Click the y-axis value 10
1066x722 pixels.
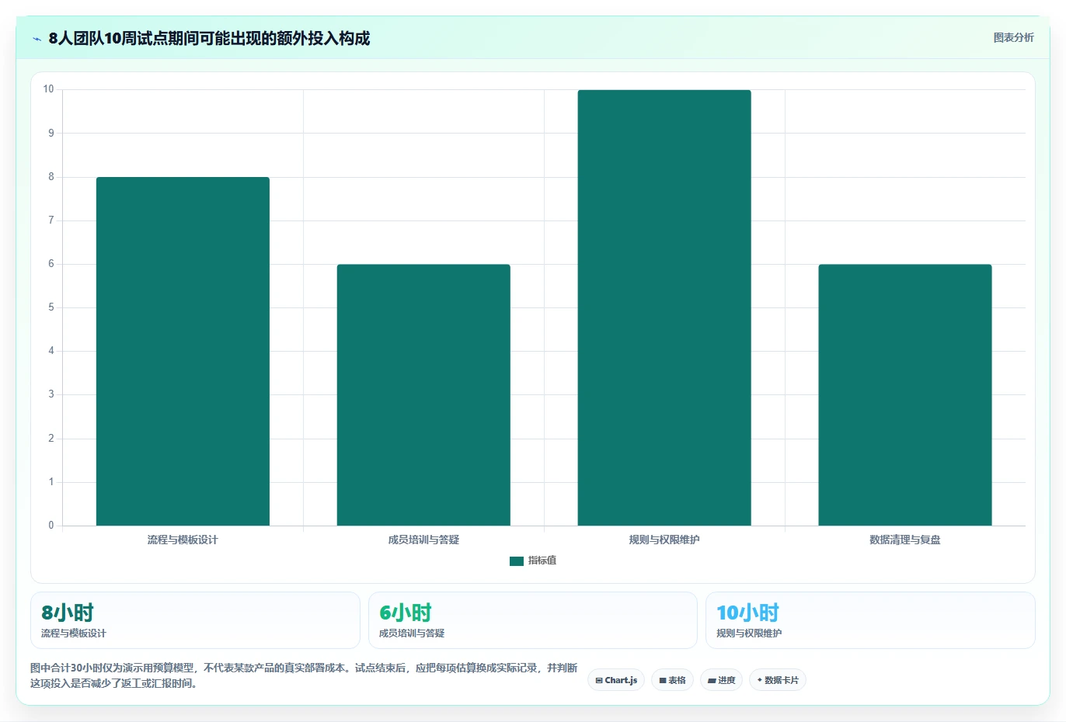[x=49, y=89]
